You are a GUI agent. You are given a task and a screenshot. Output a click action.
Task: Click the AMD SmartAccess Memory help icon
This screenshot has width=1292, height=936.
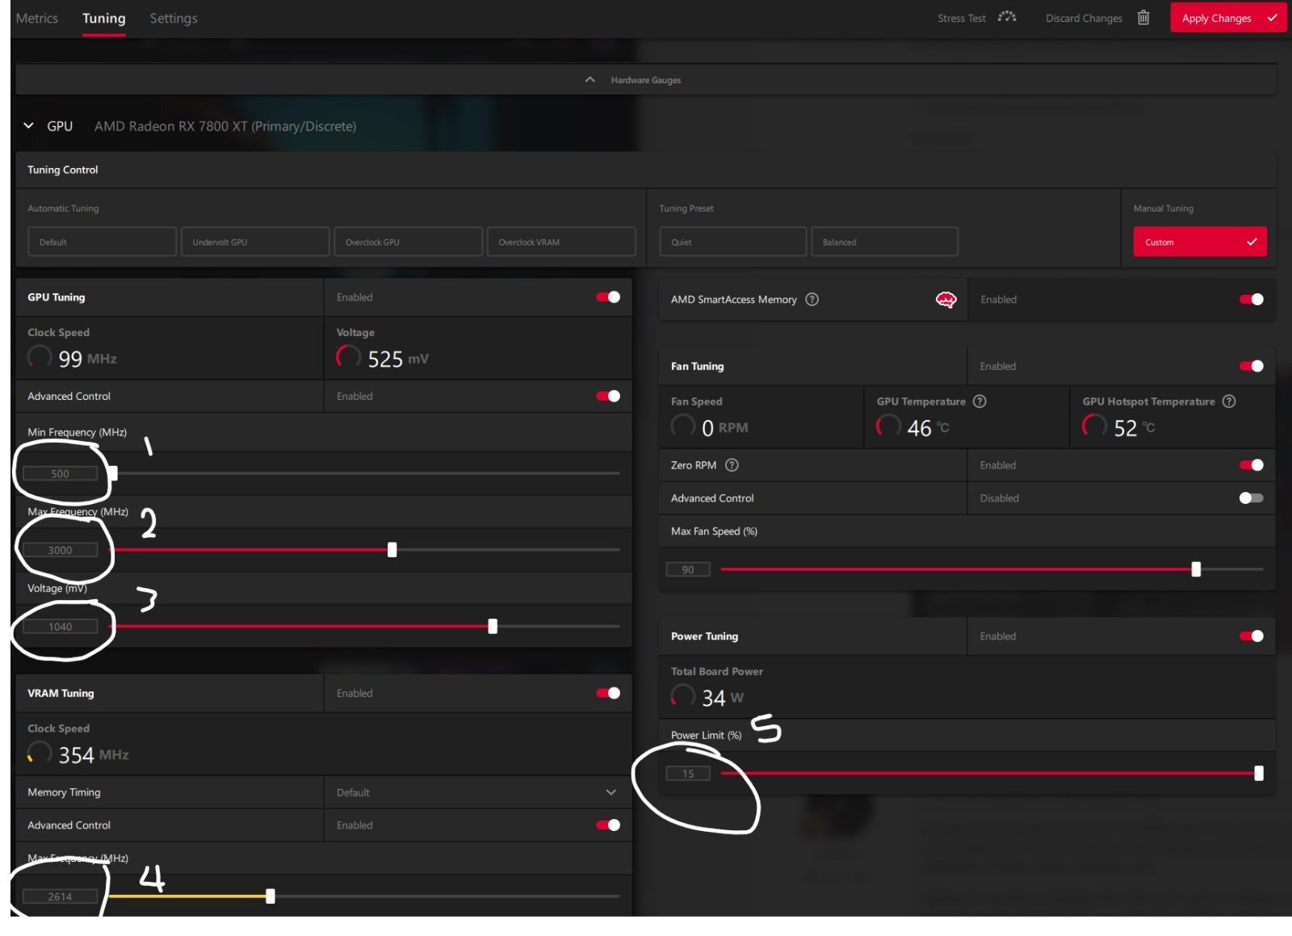[x=812, y=299]
